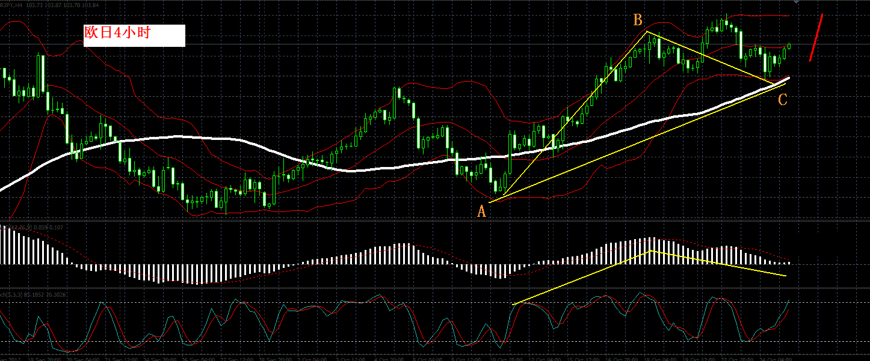This screenshot has width=870, height=361.
Task: Select the yellow A-to-C rising support line
Action: click(x=638, y=142)
